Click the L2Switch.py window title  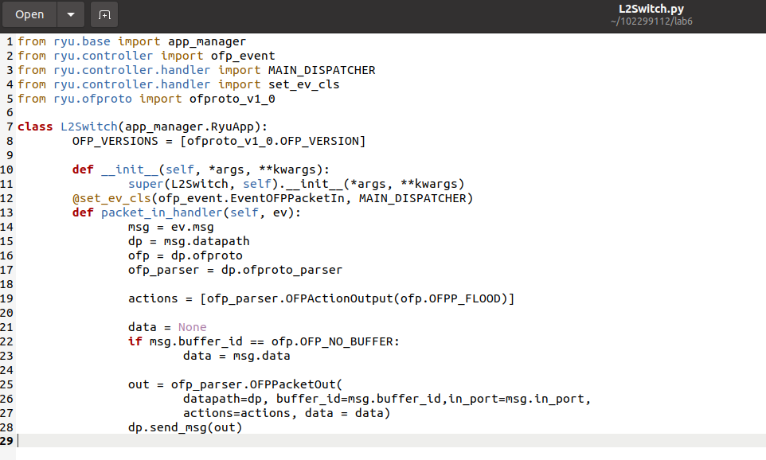pyautogui.click(x=651, y=9)
